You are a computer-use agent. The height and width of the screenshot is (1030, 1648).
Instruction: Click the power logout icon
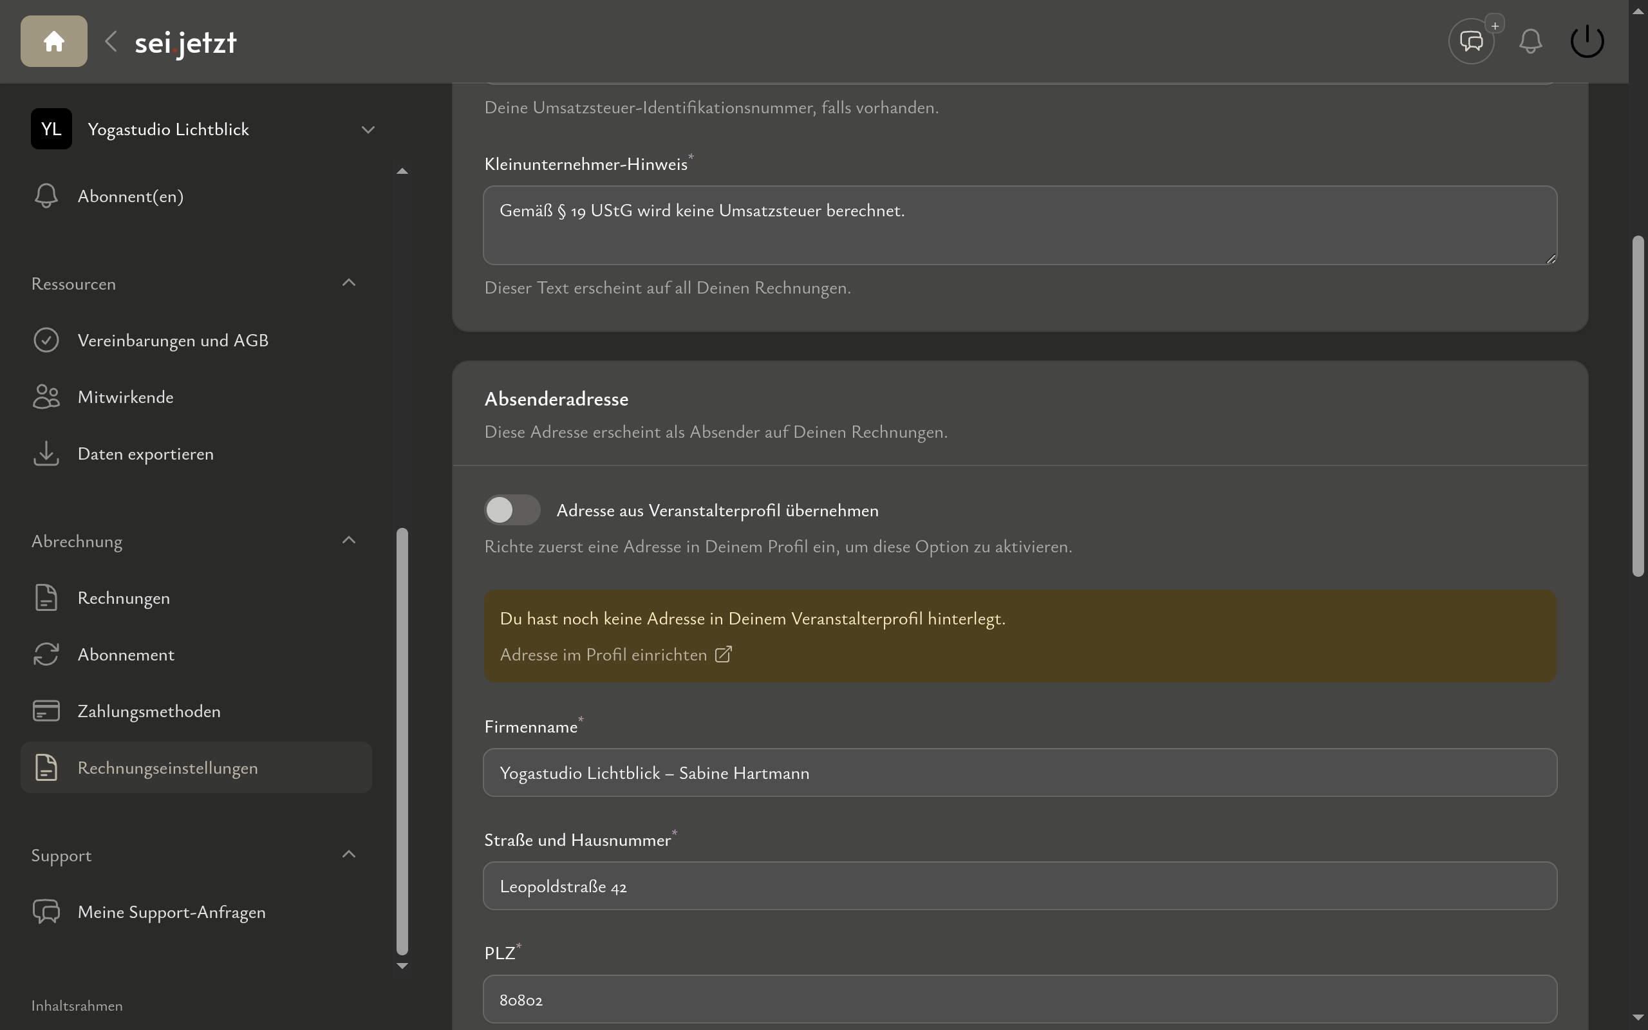(x=1587, y=42)
